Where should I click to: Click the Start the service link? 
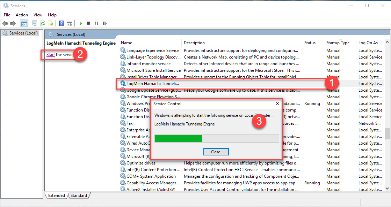(50, 55)
